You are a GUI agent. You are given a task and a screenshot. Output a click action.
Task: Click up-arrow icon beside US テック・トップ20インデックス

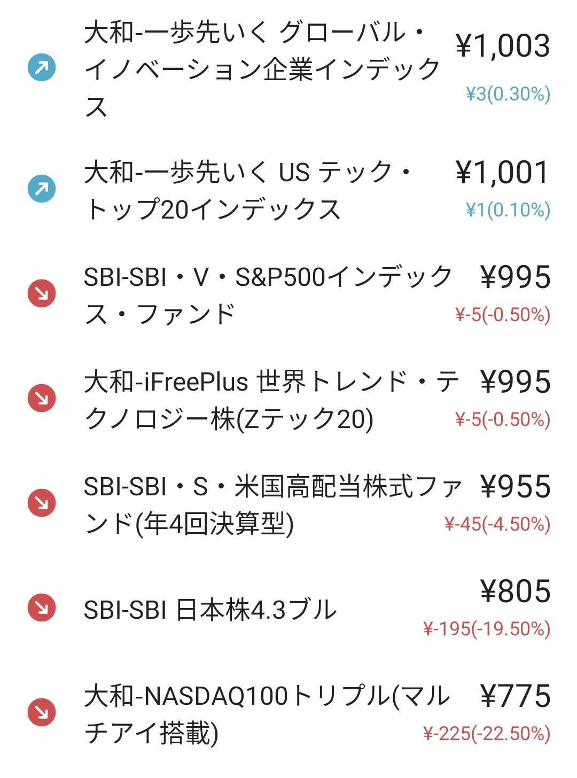coord(42,189)
